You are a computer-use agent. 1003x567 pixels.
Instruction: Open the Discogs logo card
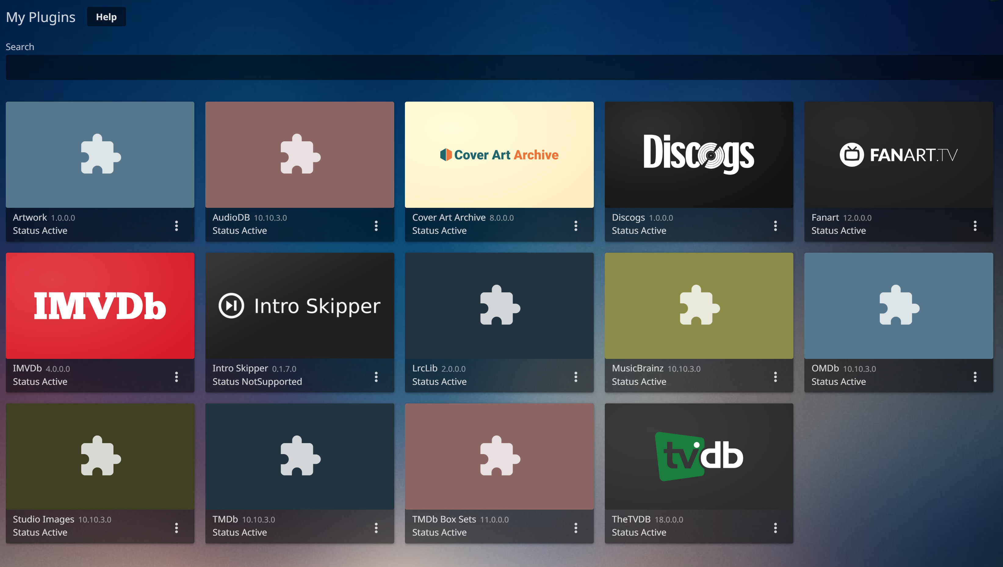click(x=698, y=155)
